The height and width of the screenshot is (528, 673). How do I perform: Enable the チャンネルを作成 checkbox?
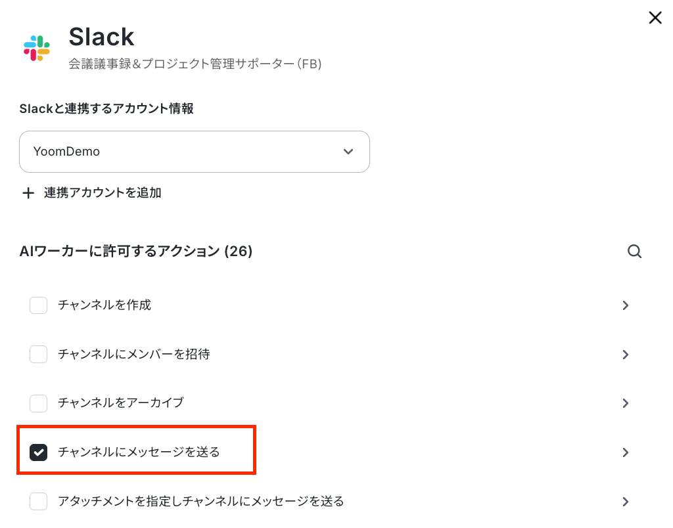tap(39, 305)
